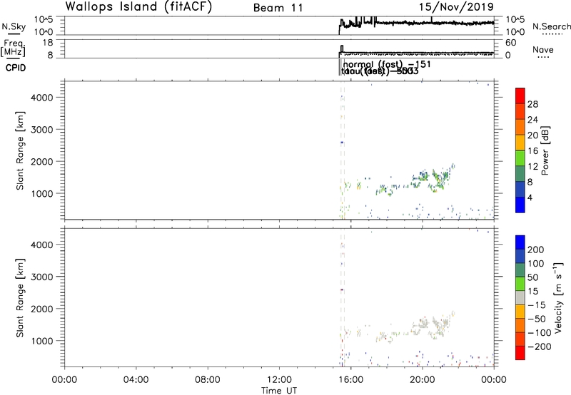Click the 'Slant Range [km]' label of velocity panel
571x395 pixels.
[x=21, y=298]
